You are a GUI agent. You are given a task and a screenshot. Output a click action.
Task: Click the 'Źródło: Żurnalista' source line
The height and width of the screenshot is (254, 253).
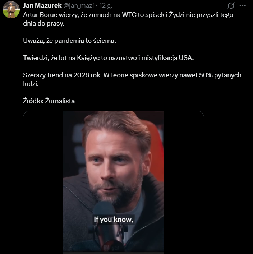(49, 101)
